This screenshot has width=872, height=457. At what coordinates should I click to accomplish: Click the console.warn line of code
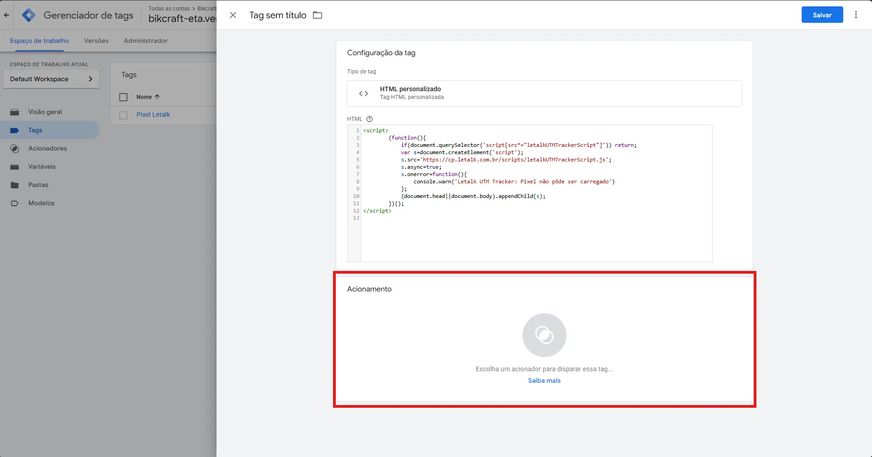pyautogui.click(x=514, y=182)
